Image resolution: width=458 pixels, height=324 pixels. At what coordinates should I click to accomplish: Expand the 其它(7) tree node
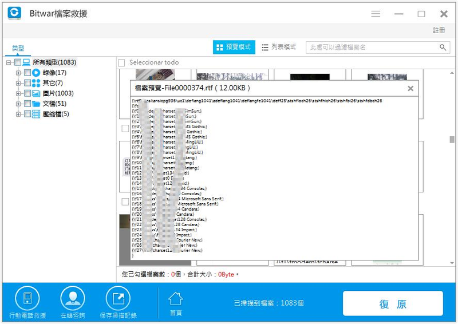pos(18,83)
